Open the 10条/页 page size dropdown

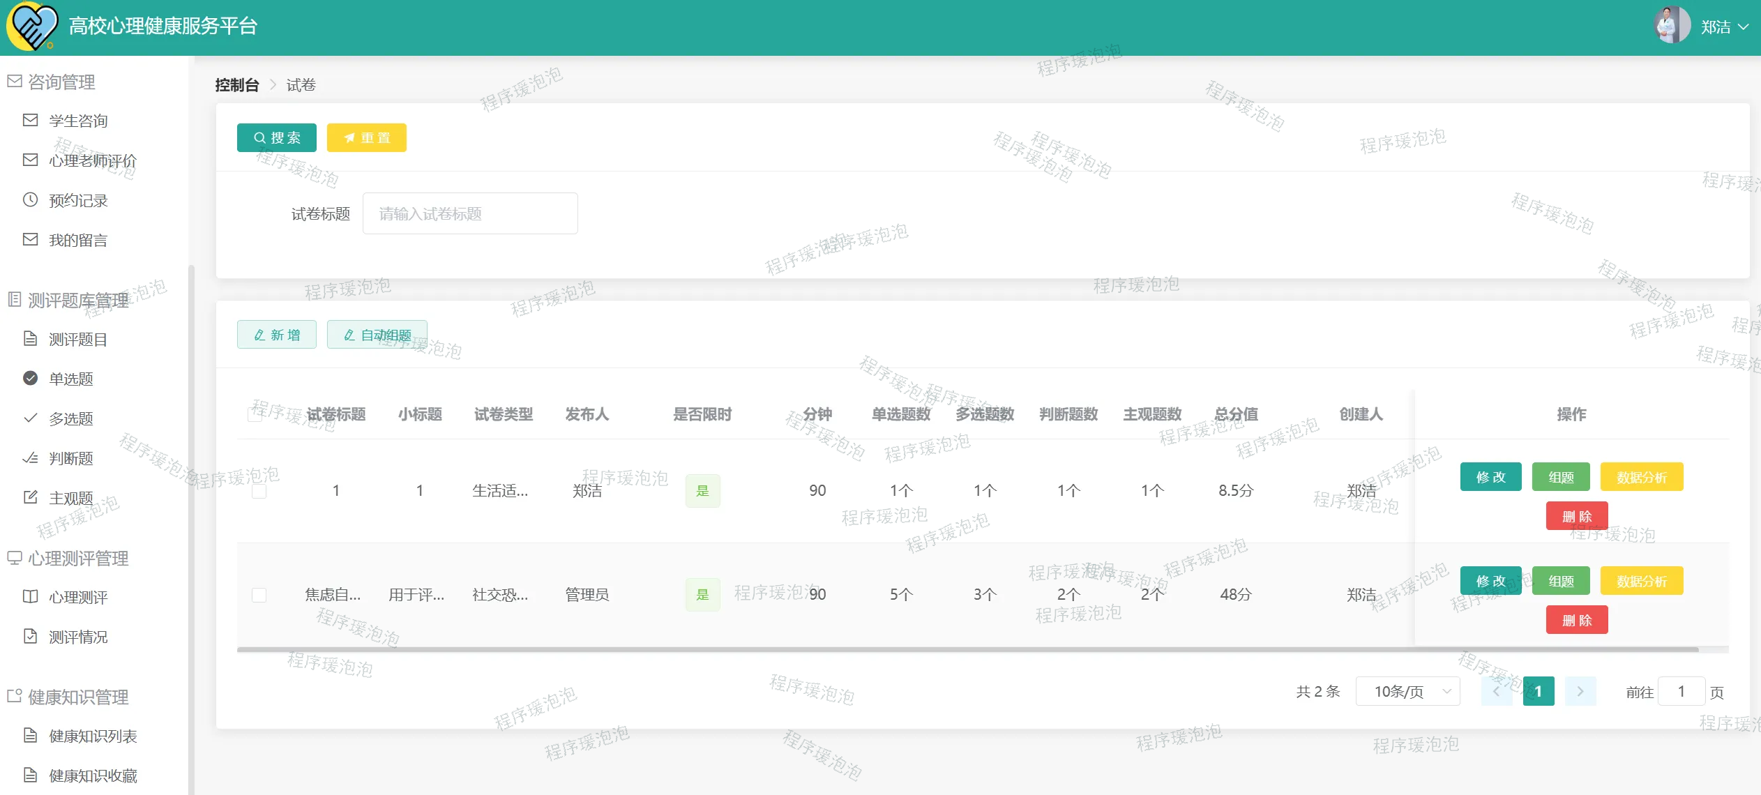pyautogui.click(x=1407, y=691)
